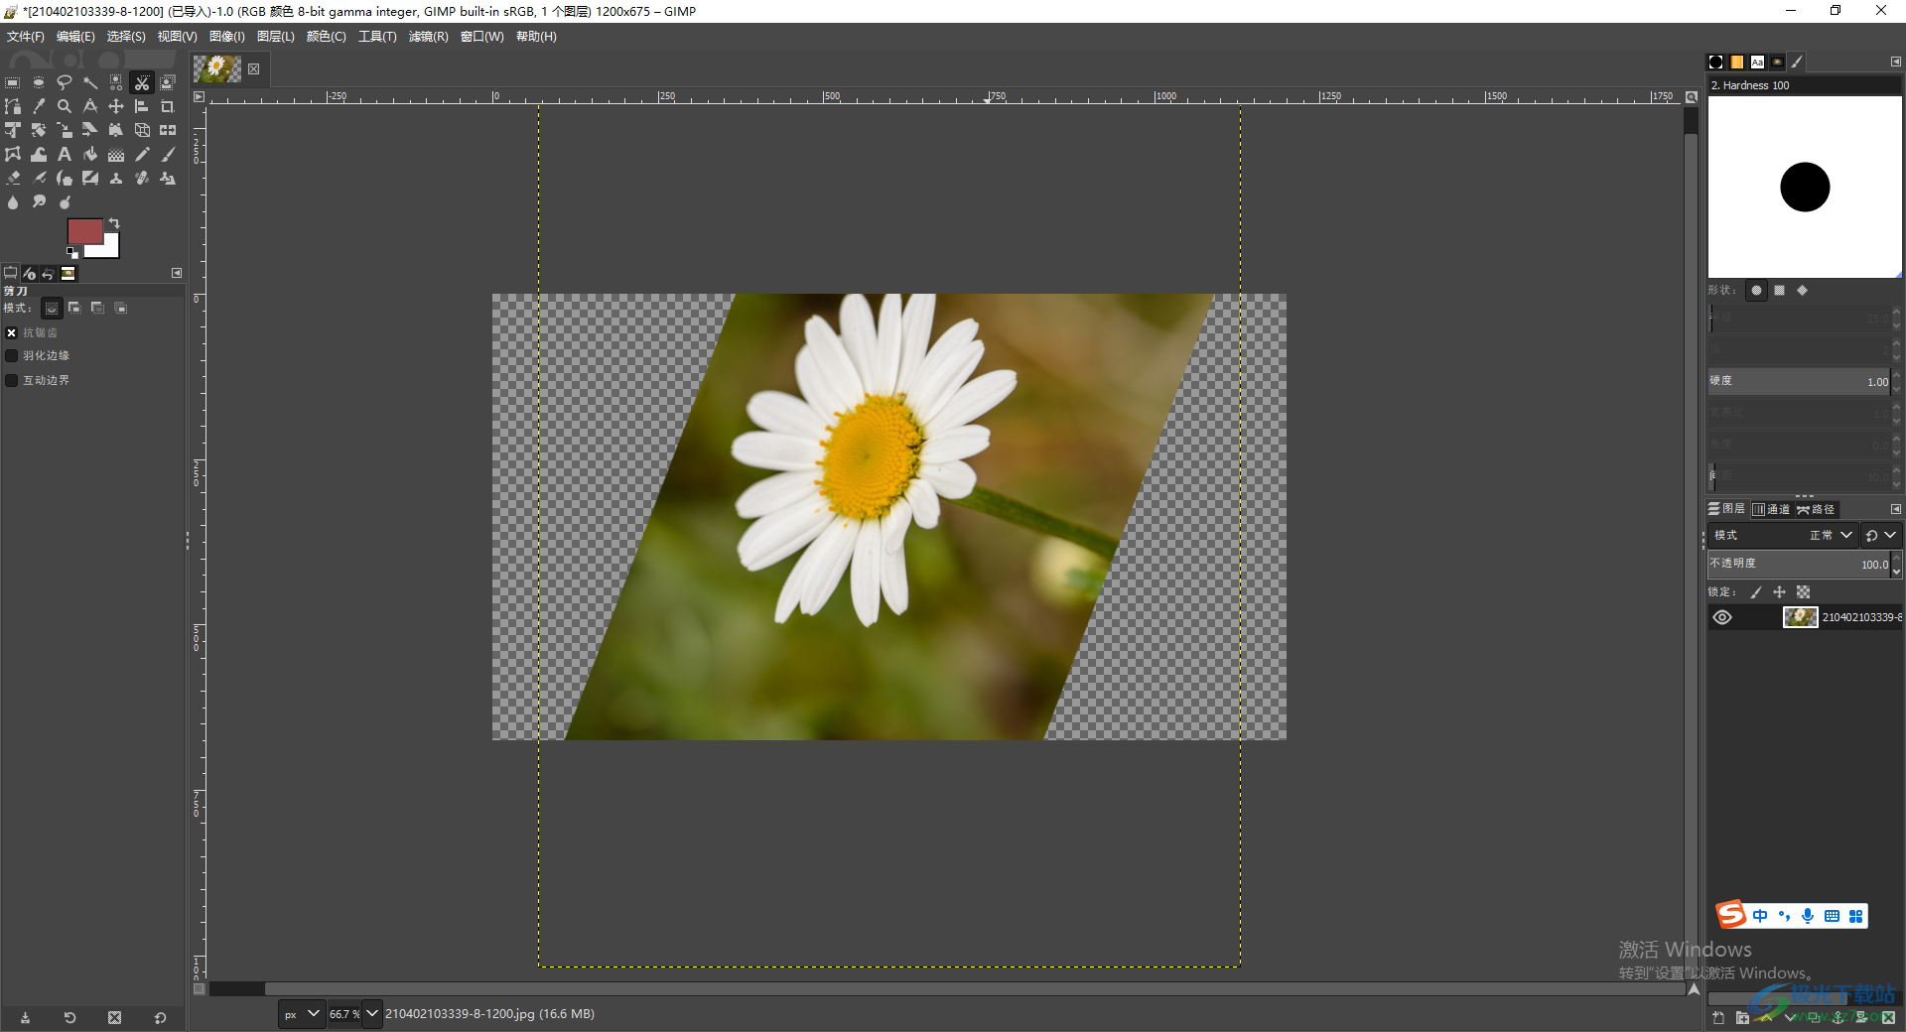Select the Free Select lasso tool

click(65, 82)
